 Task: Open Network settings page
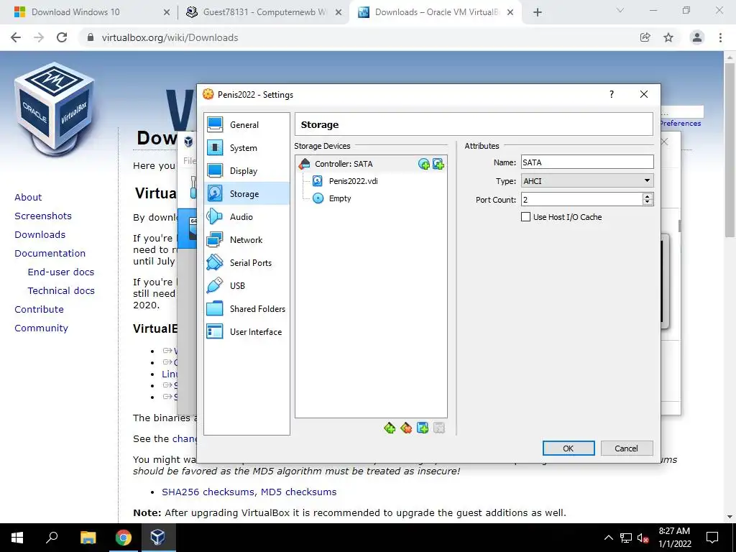[x=247, y=240]
